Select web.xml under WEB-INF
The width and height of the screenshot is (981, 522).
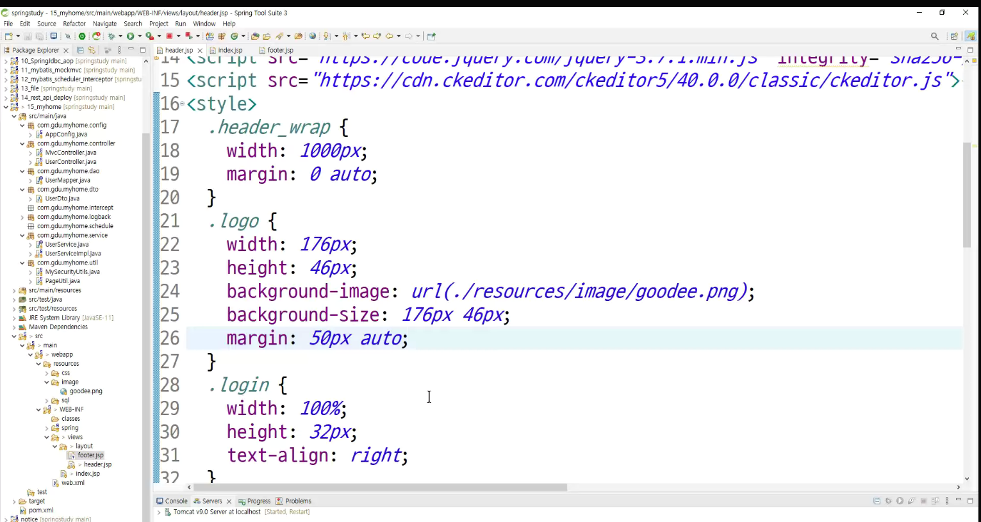73,483
